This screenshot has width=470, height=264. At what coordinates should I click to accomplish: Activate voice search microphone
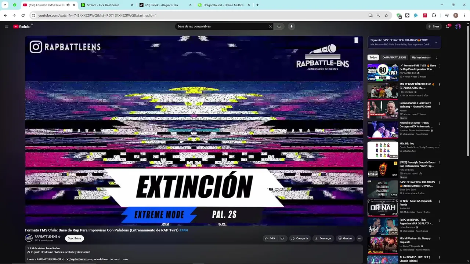point(291,26)
